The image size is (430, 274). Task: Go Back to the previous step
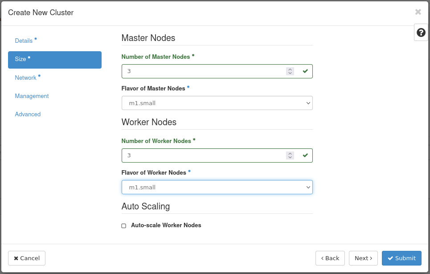click(x=330, y=258)
